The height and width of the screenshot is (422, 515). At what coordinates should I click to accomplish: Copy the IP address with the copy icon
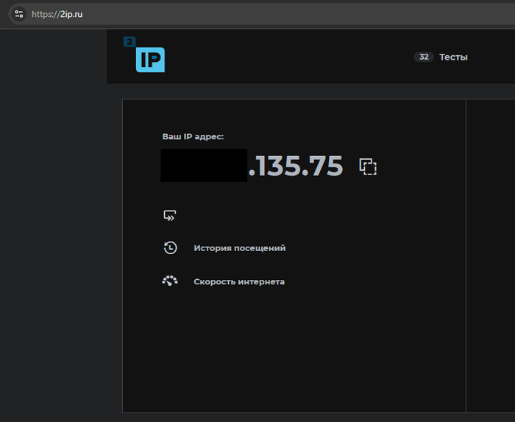click(368, 166)
